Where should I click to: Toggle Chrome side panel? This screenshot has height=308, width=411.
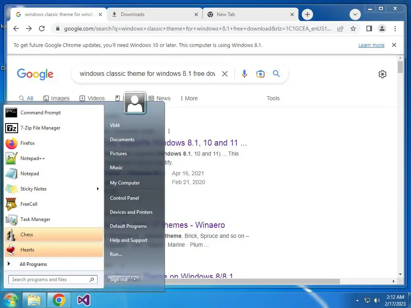click(x=369, y=28)
